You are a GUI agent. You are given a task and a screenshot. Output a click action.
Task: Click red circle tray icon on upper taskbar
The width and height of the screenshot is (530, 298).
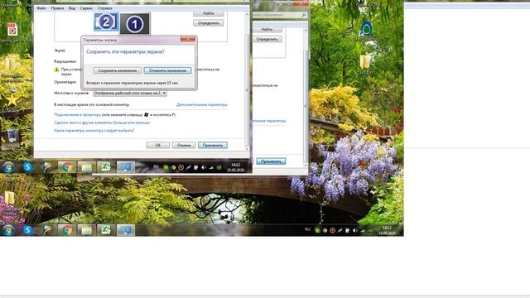181,167
